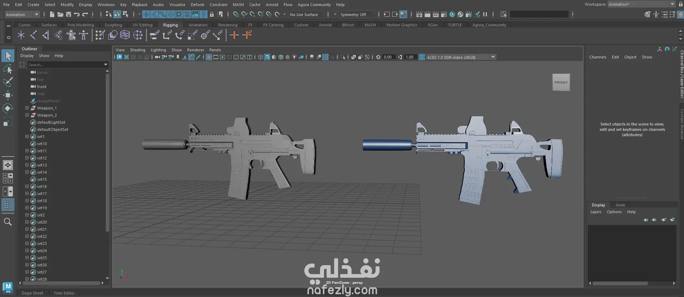Toggle viewport wireframe cube icon
The width and height of the screenshot is (684, 297).
pos(260,57)
